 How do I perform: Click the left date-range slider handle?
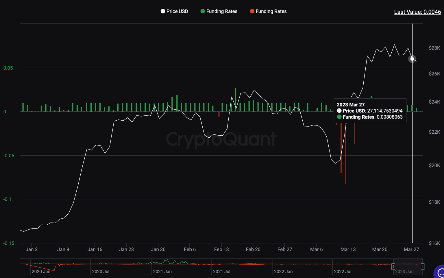click(x=393, y=266)
